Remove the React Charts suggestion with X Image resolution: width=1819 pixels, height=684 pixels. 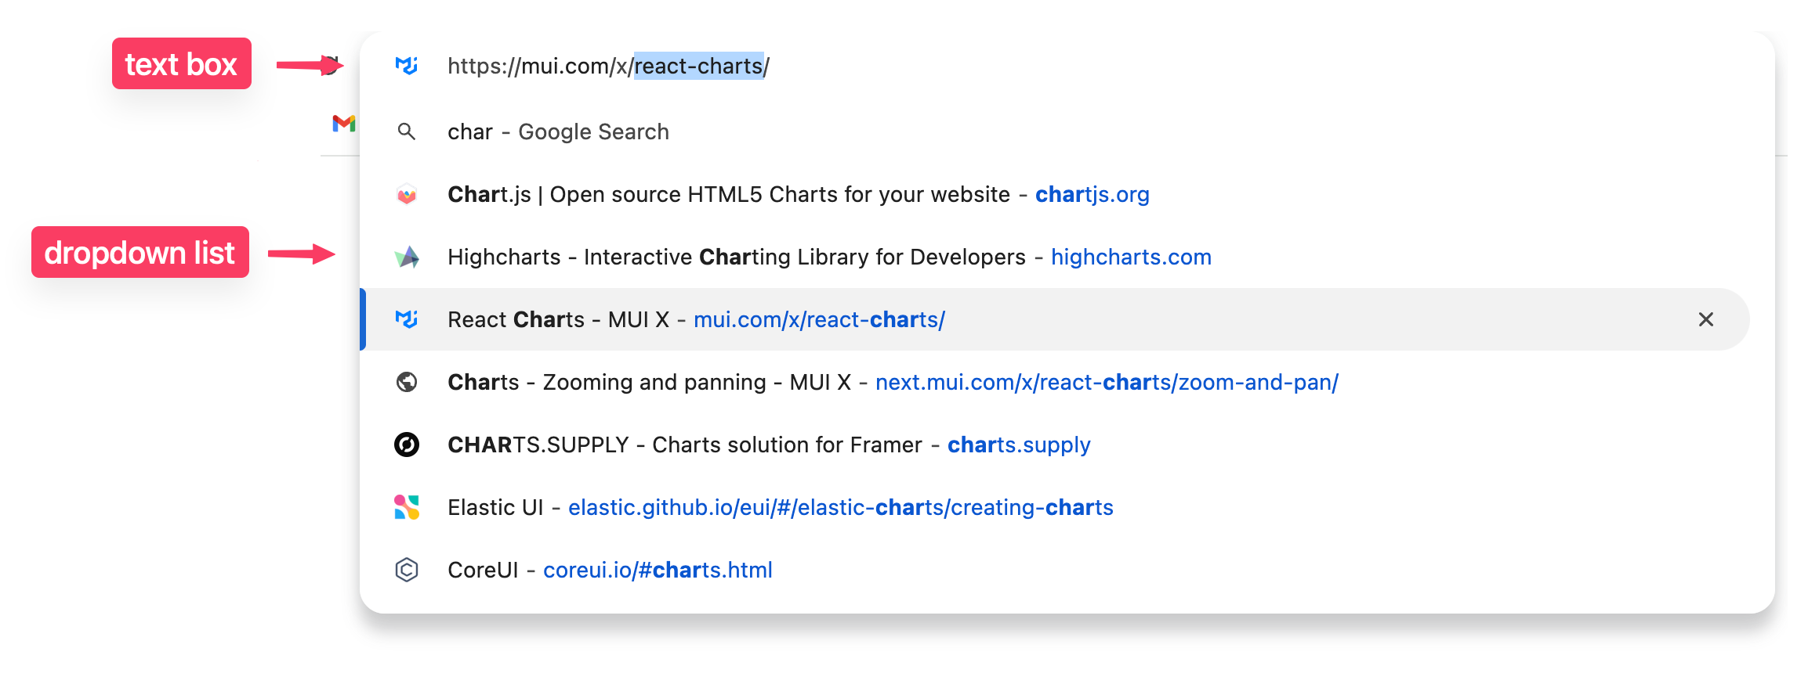1705,319
